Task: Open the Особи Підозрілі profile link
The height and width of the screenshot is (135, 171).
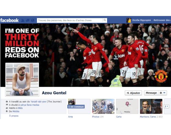Action: coord(141,20)
